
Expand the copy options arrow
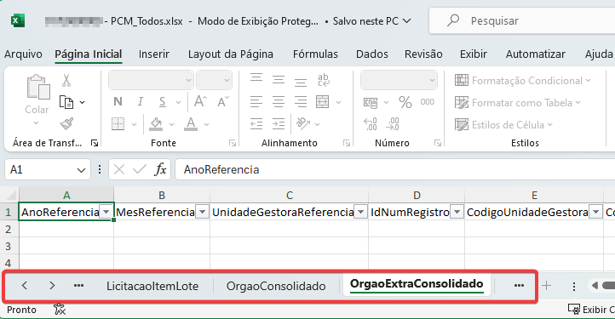[x=83, y=102]
